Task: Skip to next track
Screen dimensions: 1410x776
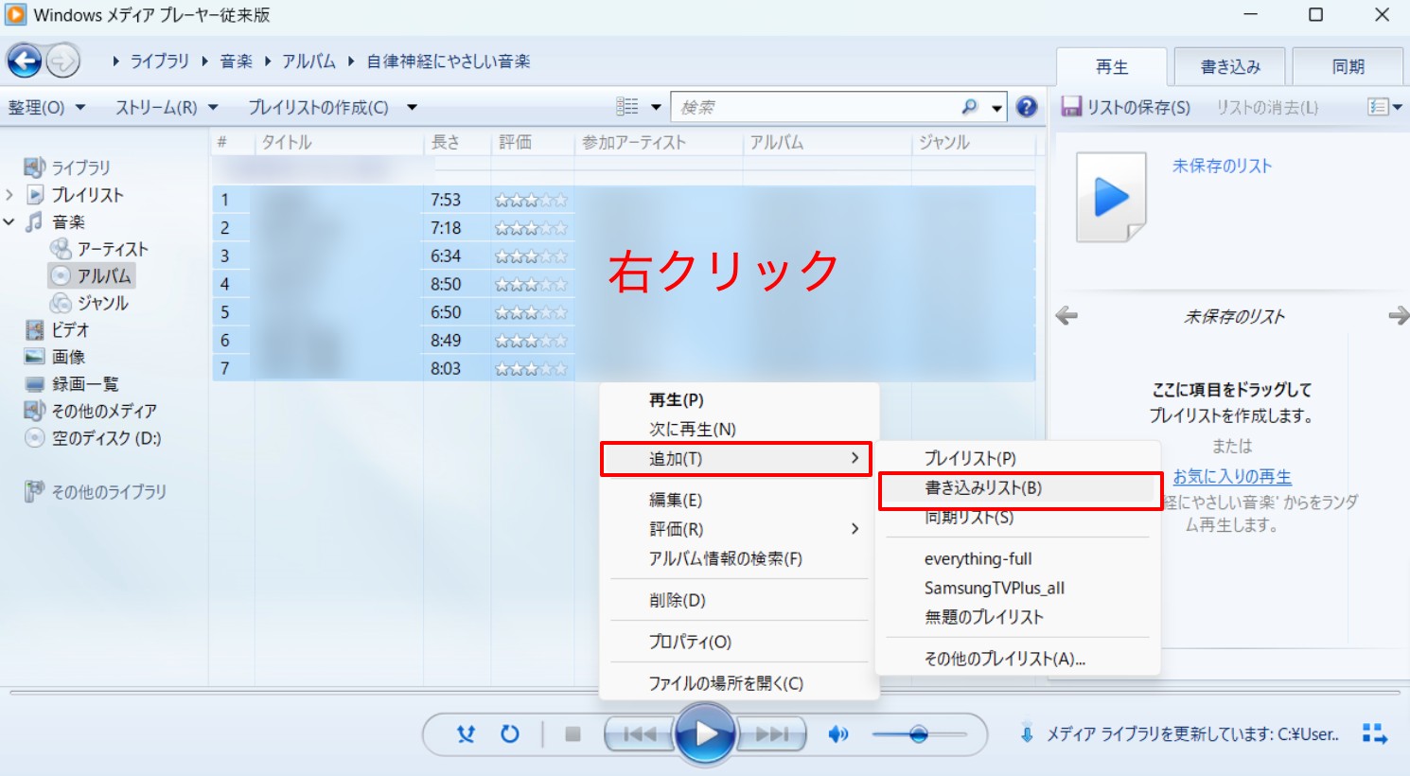Action: tap(771, 733)
